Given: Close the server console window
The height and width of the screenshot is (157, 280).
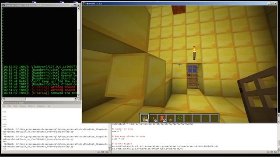Looking at the screenshot, I should tap(78, 5).
